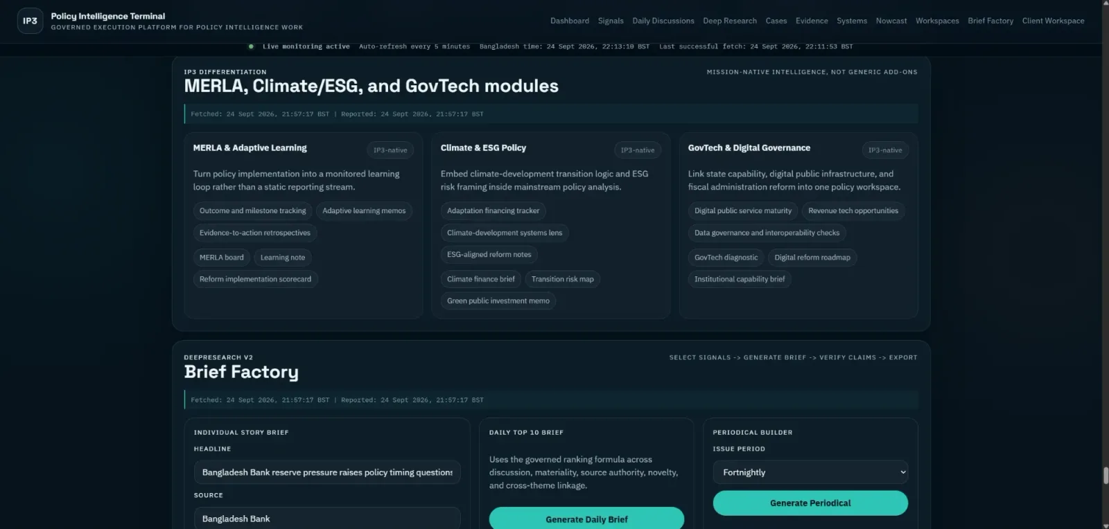Focus the Source field containing Bangladesh Bank
The height and width of the screenshot is (529, 1109).
(327, 519)
